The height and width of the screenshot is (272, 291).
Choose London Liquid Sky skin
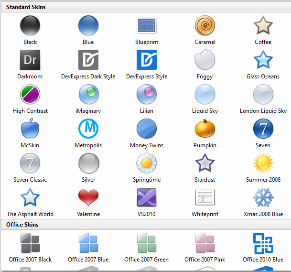click(x=263, y=94)
